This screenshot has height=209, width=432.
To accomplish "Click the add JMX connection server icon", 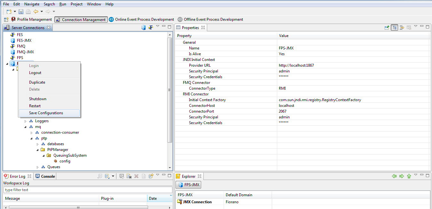I will pyautogui.click(x=144, y=28).
